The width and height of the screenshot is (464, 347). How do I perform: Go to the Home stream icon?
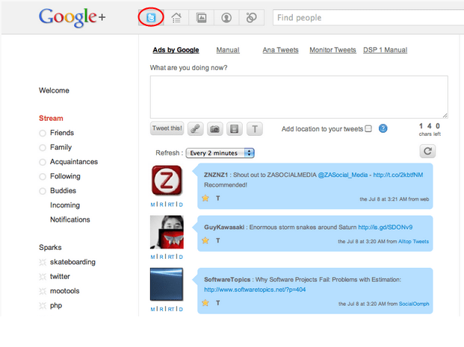tap(176, 18)
